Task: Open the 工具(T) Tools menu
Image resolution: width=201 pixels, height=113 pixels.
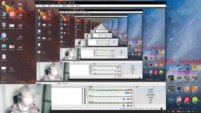Action: pyautogui.click(x=72, y=6)
